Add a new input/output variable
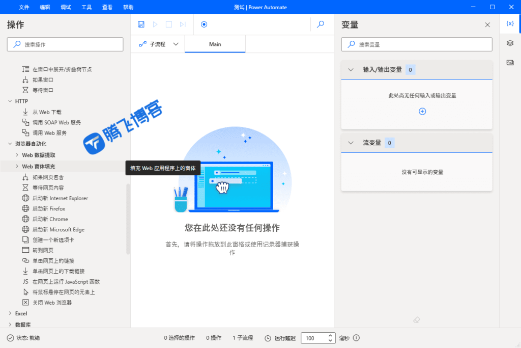 pos(422,111)
